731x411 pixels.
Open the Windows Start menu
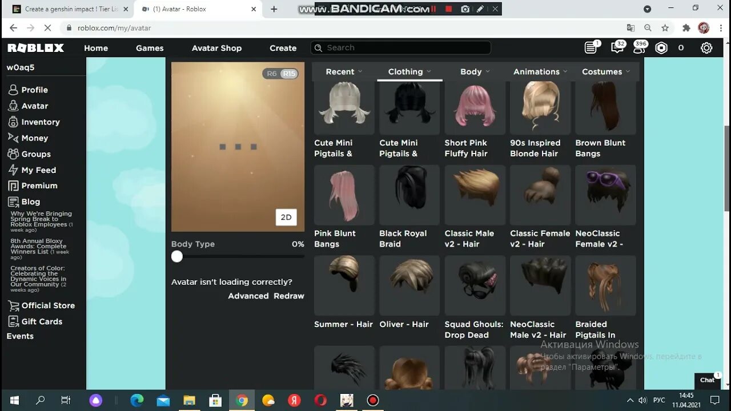pyautogui.click(x=14, y=400)
